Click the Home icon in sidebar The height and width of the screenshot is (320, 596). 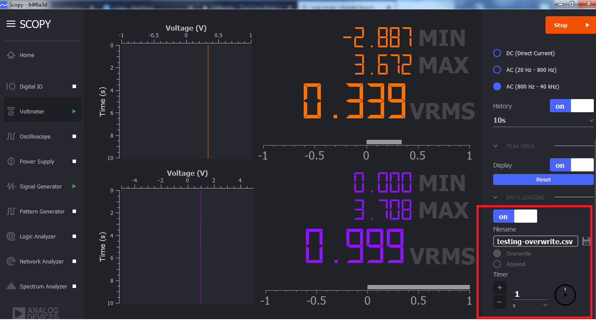(x=11, y=55)
